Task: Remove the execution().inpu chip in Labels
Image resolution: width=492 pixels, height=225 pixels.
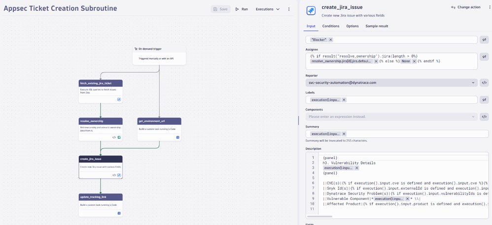Action: [344, 100]
